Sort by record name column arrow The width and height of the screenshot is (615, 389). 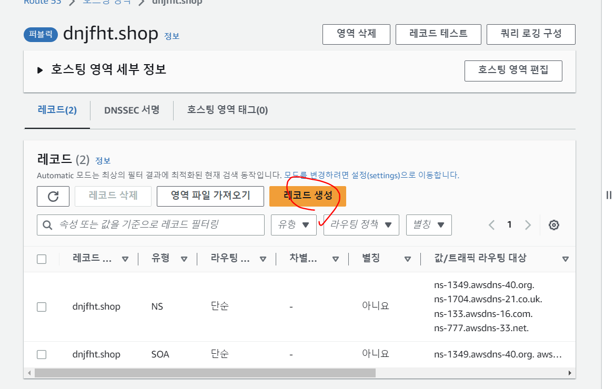coord(125,259)
